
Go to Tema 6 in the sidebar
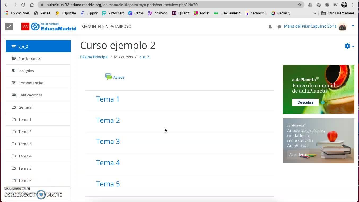coord(38,181)
